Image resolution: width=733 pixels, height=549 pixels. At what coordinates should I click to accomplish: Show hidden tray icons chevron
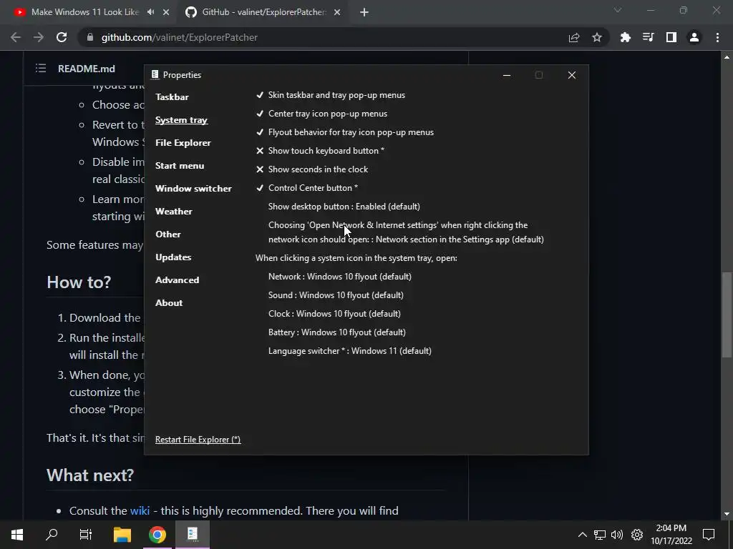pyautogui.click(x=582, y=535)
